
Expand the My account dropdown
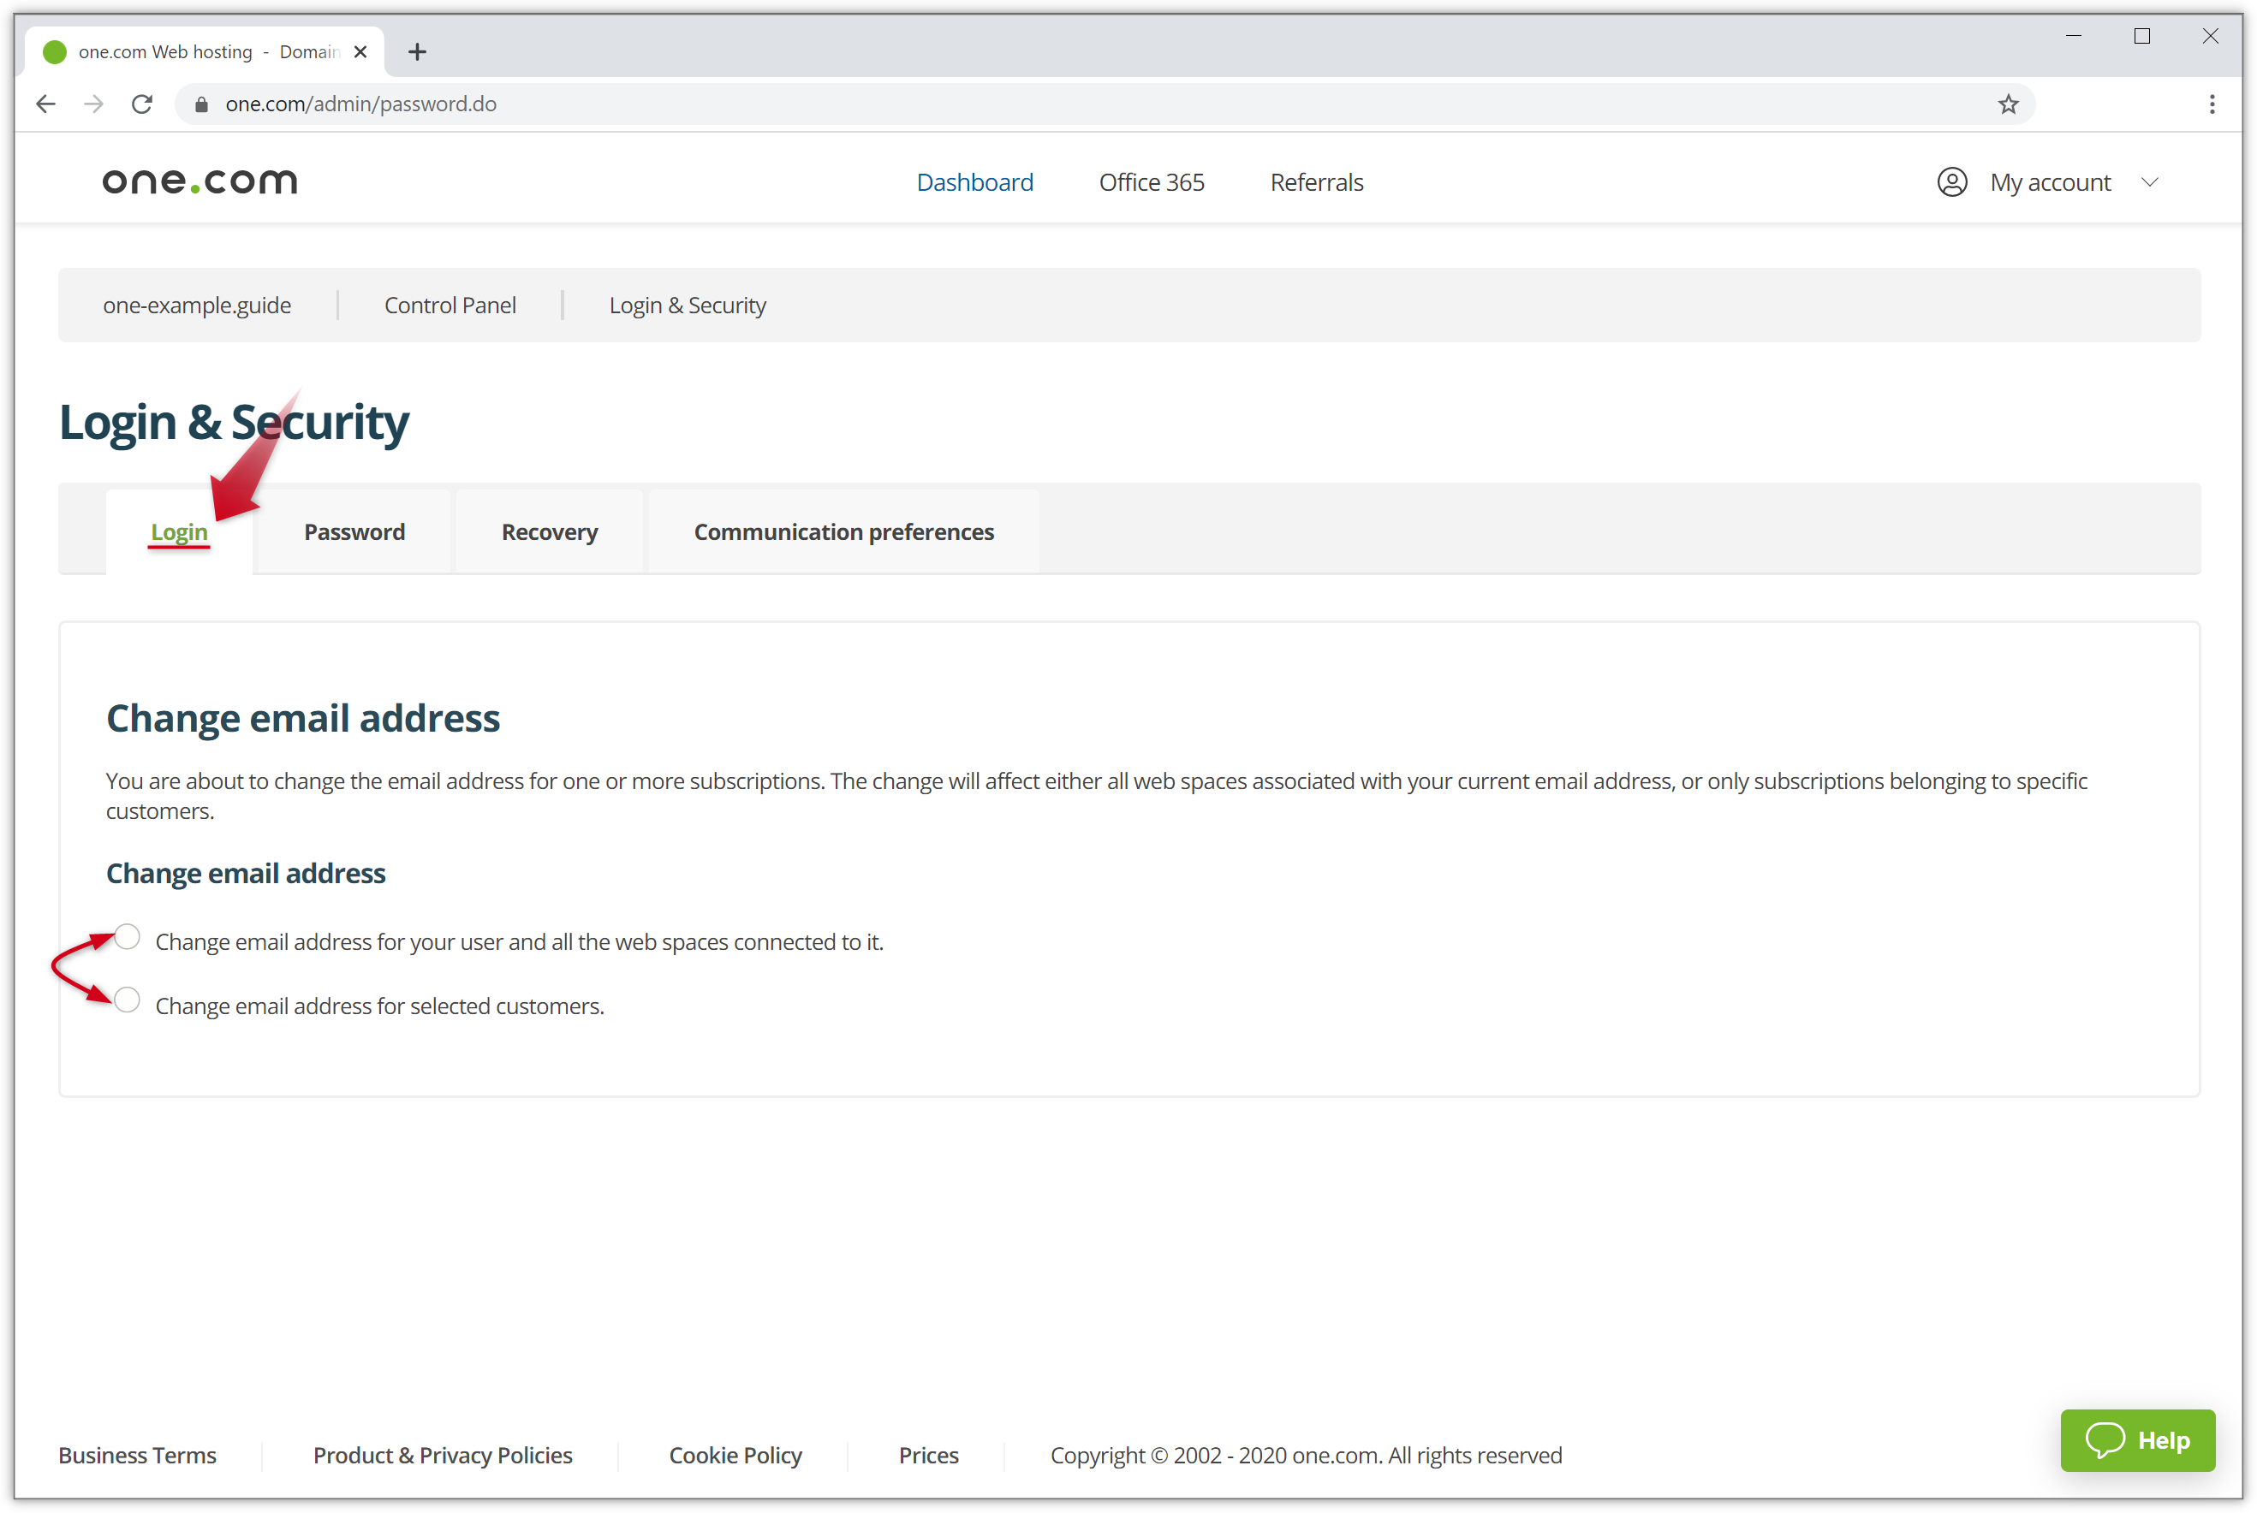click(x=2049, y=182)
